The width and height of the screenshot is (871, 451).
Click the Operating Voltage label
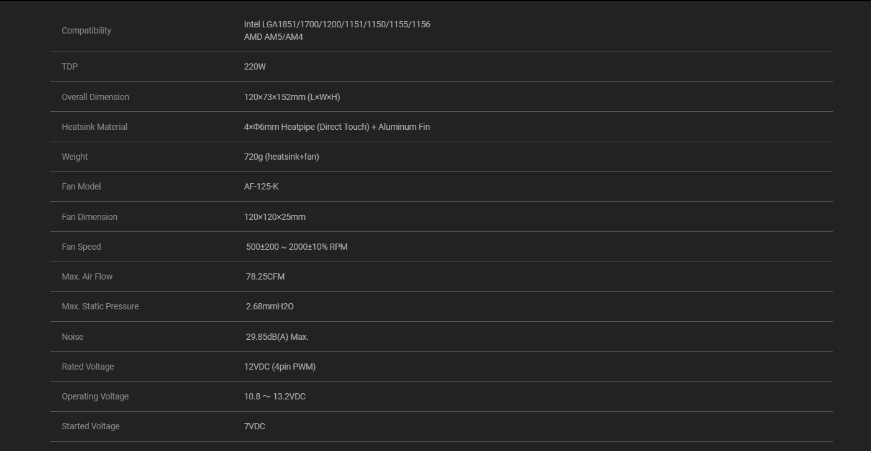[x=95, y=396]
